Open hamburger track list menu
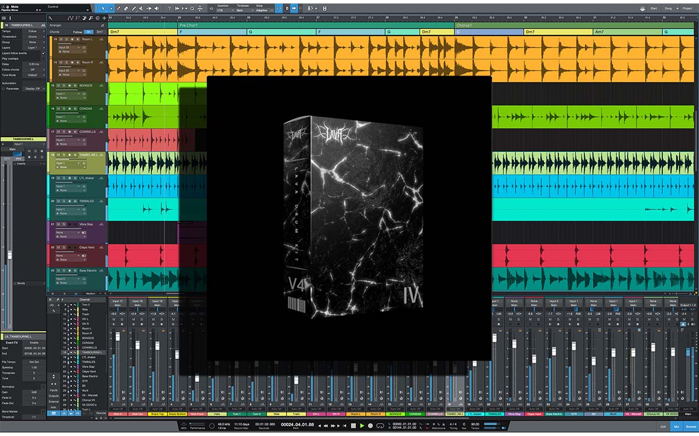699x436 pixels. (x=3, y=18)
